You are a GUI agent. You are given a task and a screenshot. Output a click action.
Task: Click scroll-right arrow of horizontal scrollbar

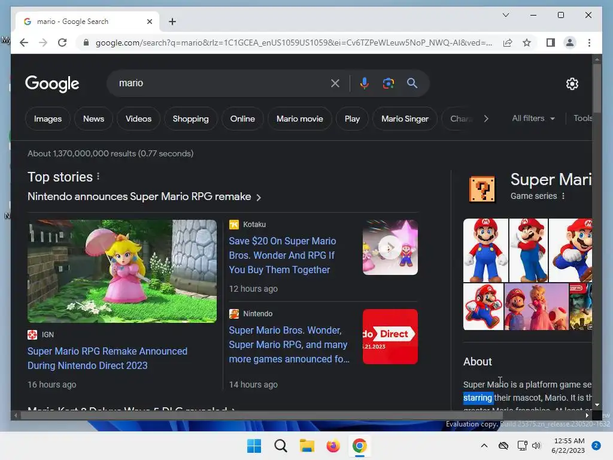coord(587,416)
